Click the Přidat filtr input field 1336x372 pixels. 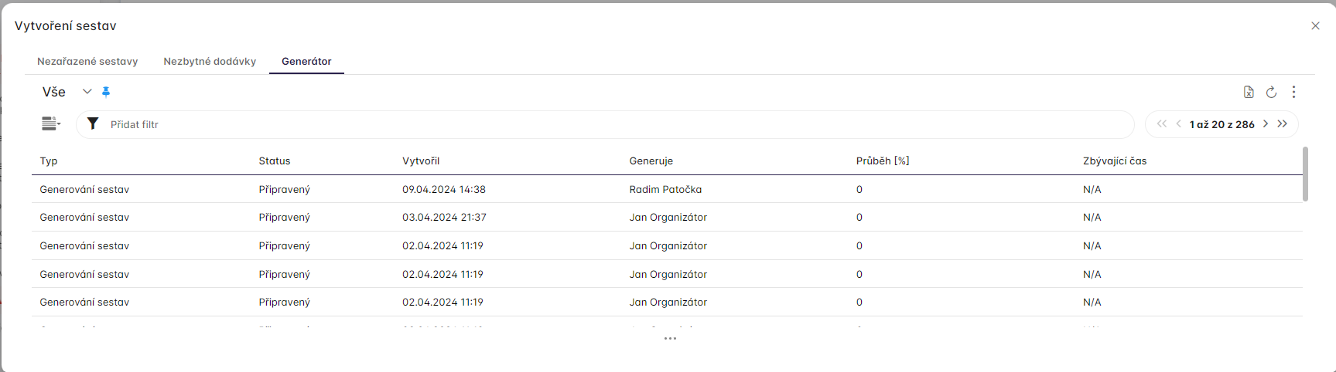tap(603, 124)
